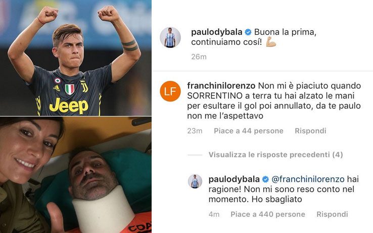The image size is (373, 233).
Task: Open the Piace a 44 persone likes list
Action: coord(249,131)
